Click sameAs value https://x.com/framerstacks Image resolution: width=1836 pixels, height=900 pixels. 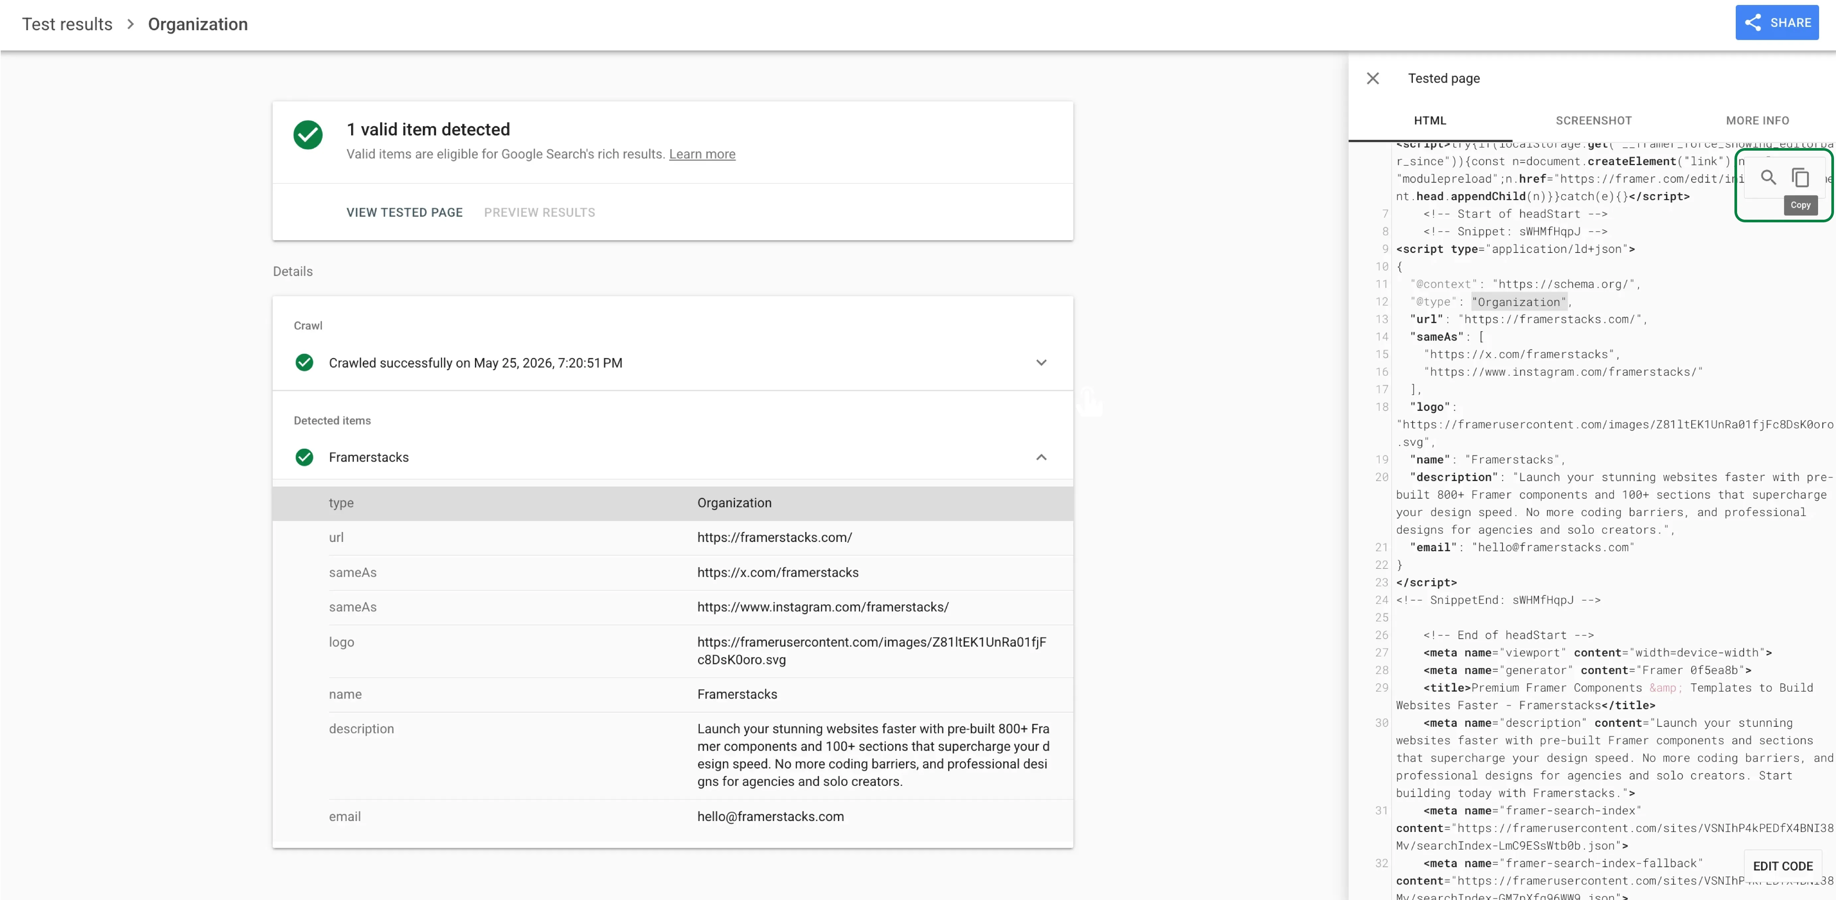coord(778,572)
